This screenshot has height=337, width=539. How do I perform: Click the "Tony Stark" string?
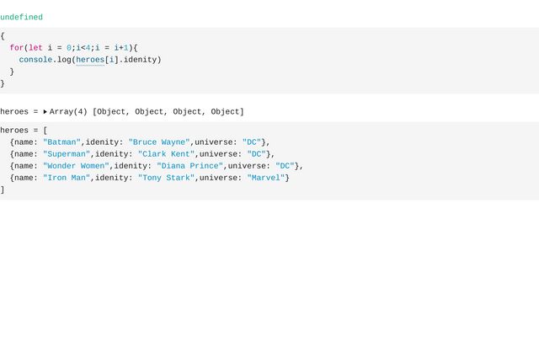[x=167, y=178]
